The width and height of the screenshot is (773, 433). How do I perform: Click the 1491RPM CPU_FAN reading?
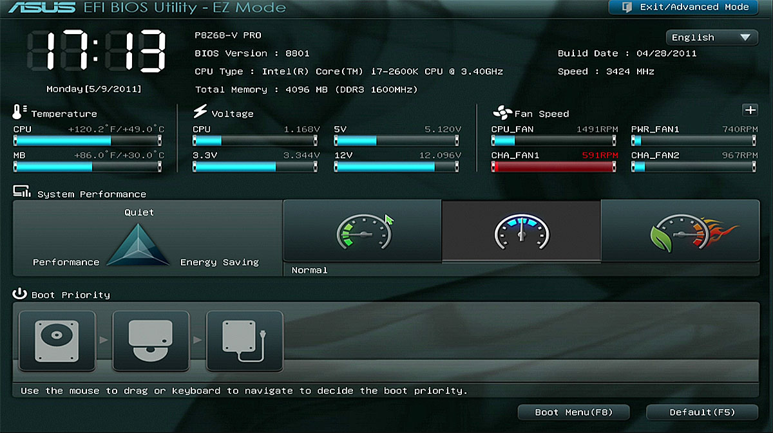click(x=597, y=129)
